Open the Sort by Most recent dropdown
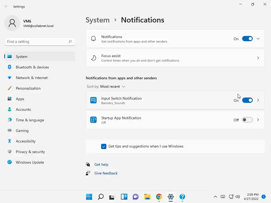 (x=113, y=87)
